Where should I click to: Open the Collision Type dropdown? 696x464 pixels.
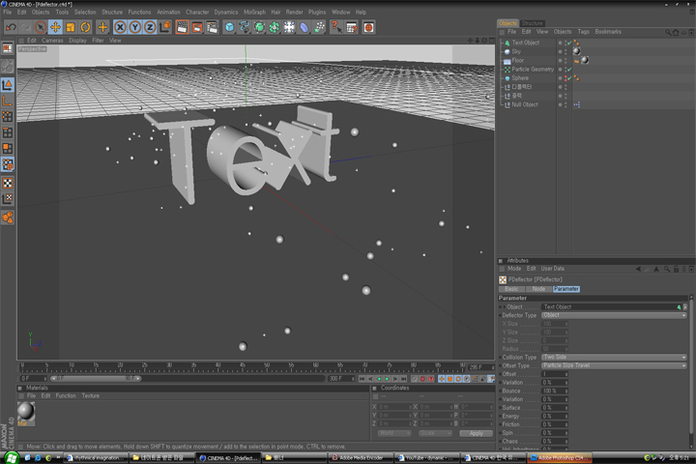(x=614, y=357)
